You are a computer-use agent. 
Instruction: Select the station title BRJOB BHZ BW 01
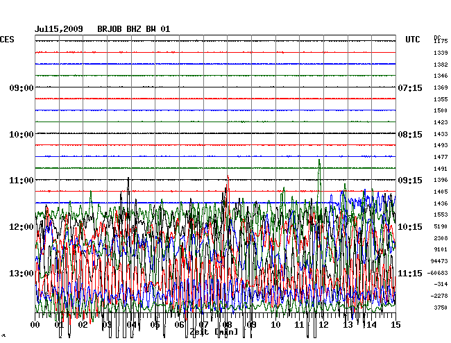coord(134,29)
